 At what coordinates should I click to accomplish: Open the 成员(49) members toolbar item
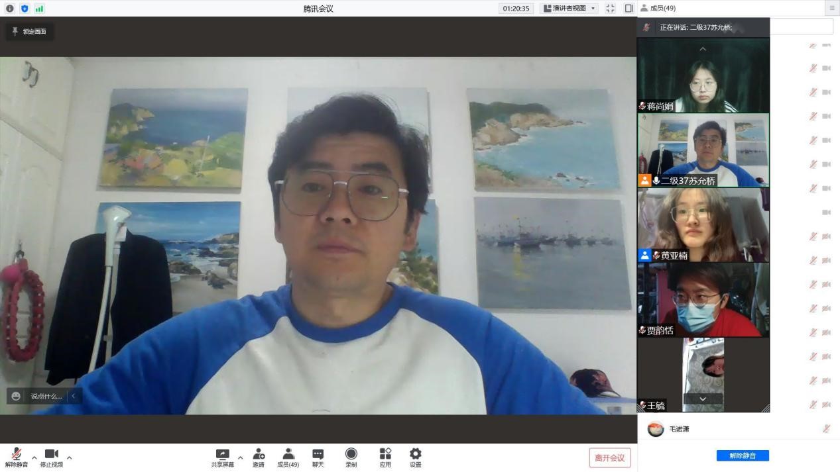point(288,457)
